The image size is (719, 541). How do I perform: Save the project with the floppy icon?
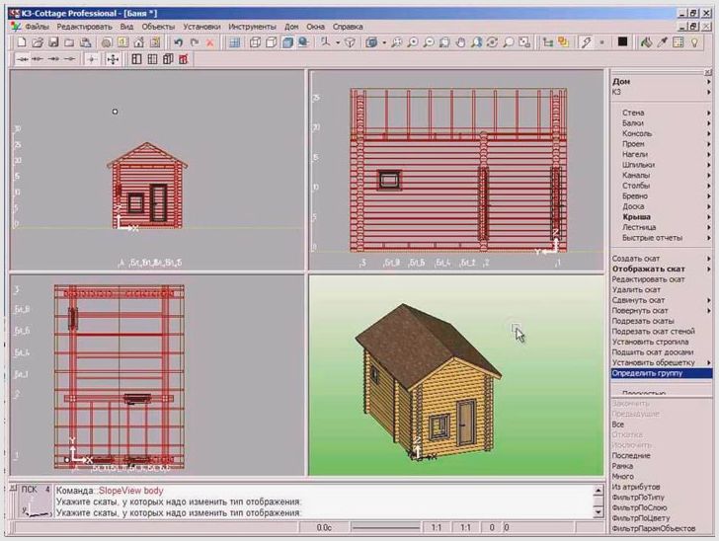click(x=53, y=42)
